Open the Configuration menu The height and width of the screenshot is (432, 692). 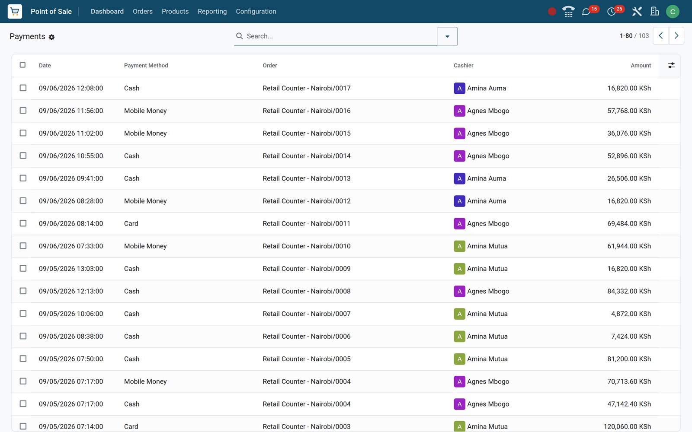[256, 11]
